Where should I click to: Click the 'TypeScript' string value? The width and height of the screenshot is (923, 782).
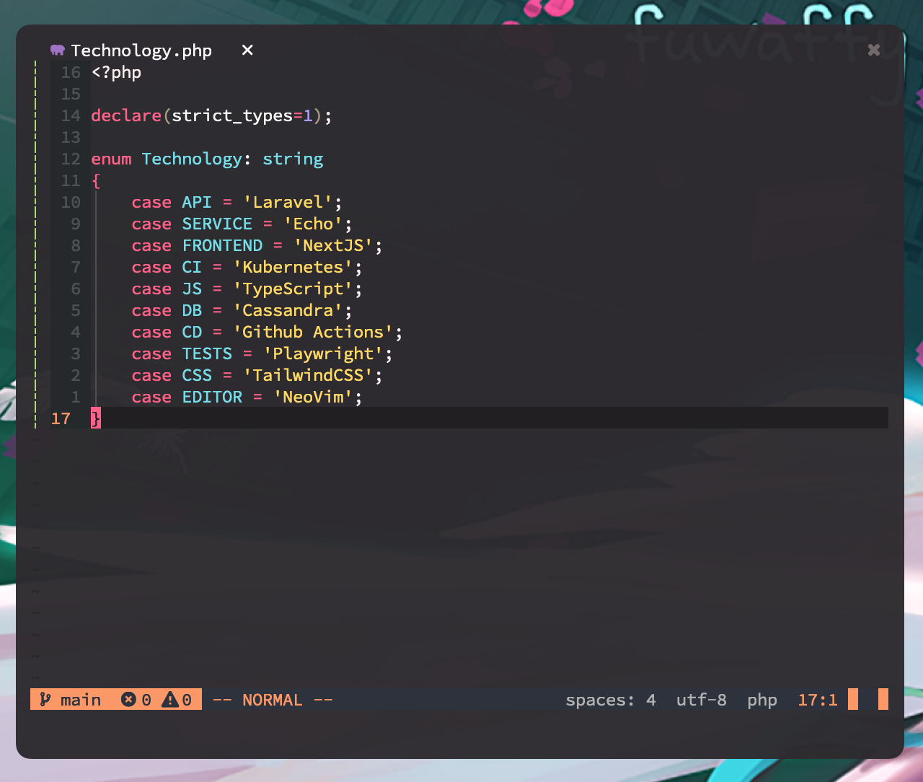(293, 289)
